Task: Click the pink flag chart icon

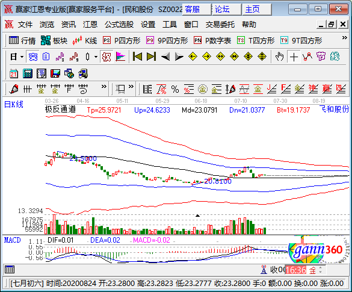Action: coord(120,57)
